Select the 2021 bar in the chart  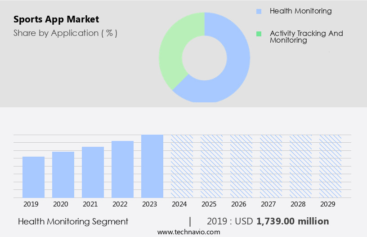(x=93, y=172)
